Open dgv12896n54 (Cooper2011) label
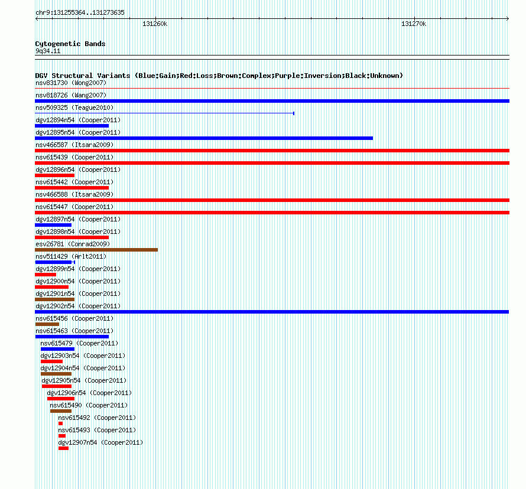526x489 pixels. [78, 169]
